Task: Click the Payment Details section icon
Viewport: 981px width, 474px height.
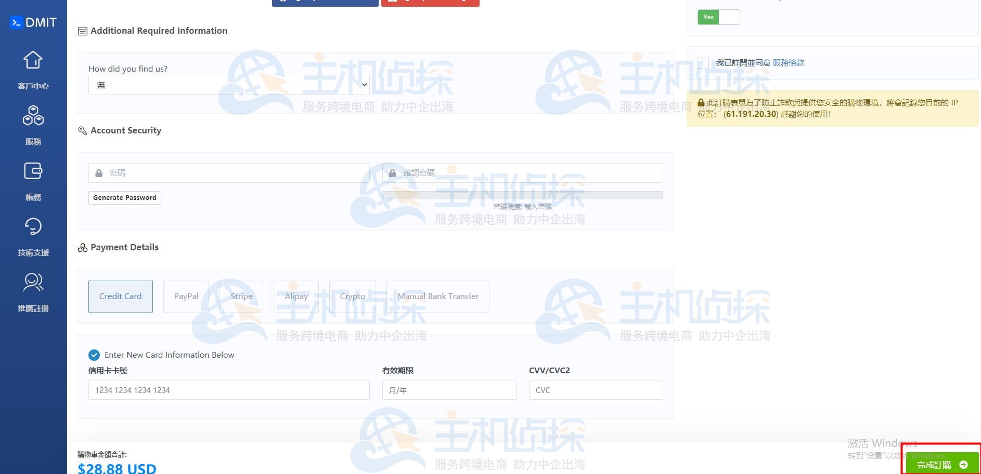Action: pos(82,248)
